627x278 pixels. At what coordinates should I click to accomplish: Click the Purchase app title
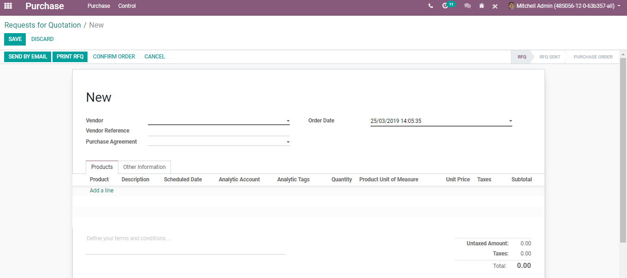[x=45, y=6]
